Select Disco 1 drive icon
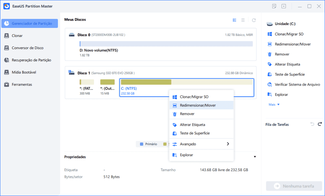 tap(71, 73)
